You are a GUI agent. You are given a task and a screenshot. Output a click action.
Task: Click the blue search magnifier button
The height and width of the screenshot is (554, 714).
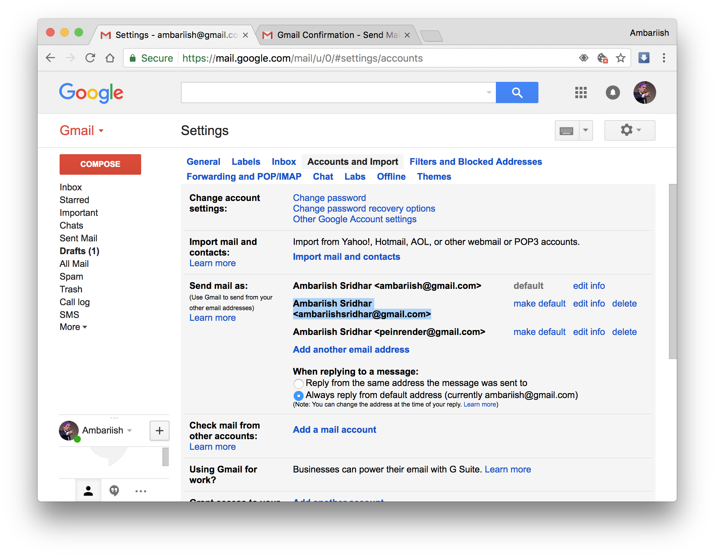click(517, 93)
